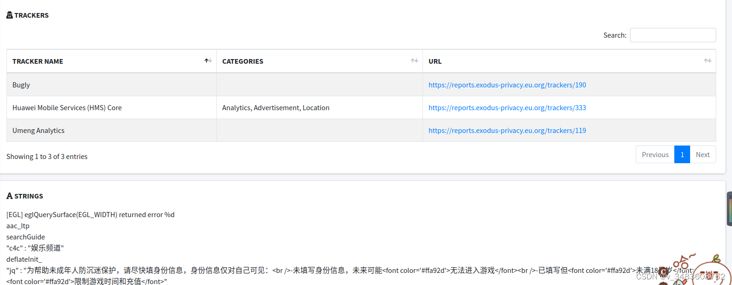Click the aac_ltp string line
The width and height of the screenshot is (732, 285).
tap(18, 225)
